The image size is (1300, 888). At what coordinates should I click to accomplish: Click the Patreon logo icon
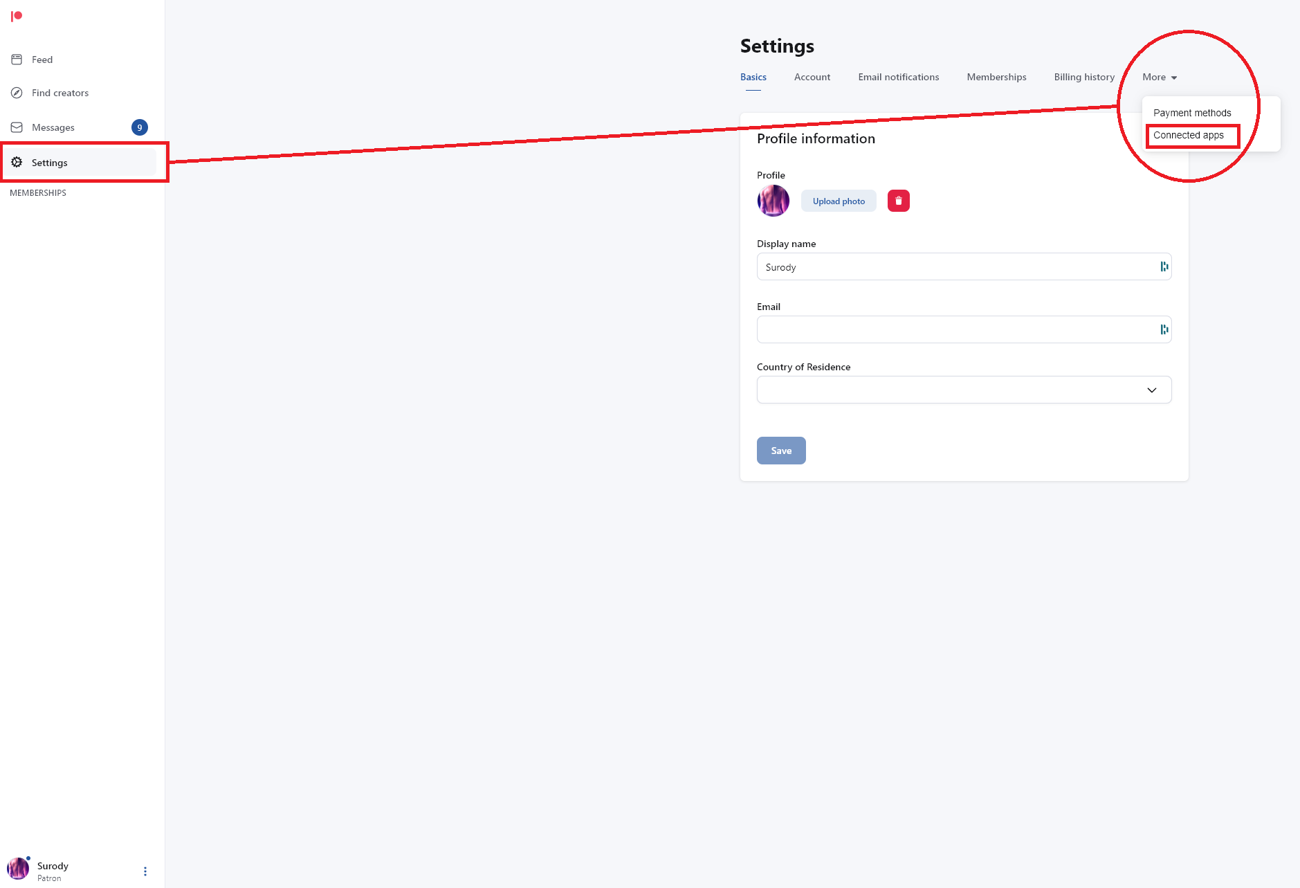pos(17,16)
